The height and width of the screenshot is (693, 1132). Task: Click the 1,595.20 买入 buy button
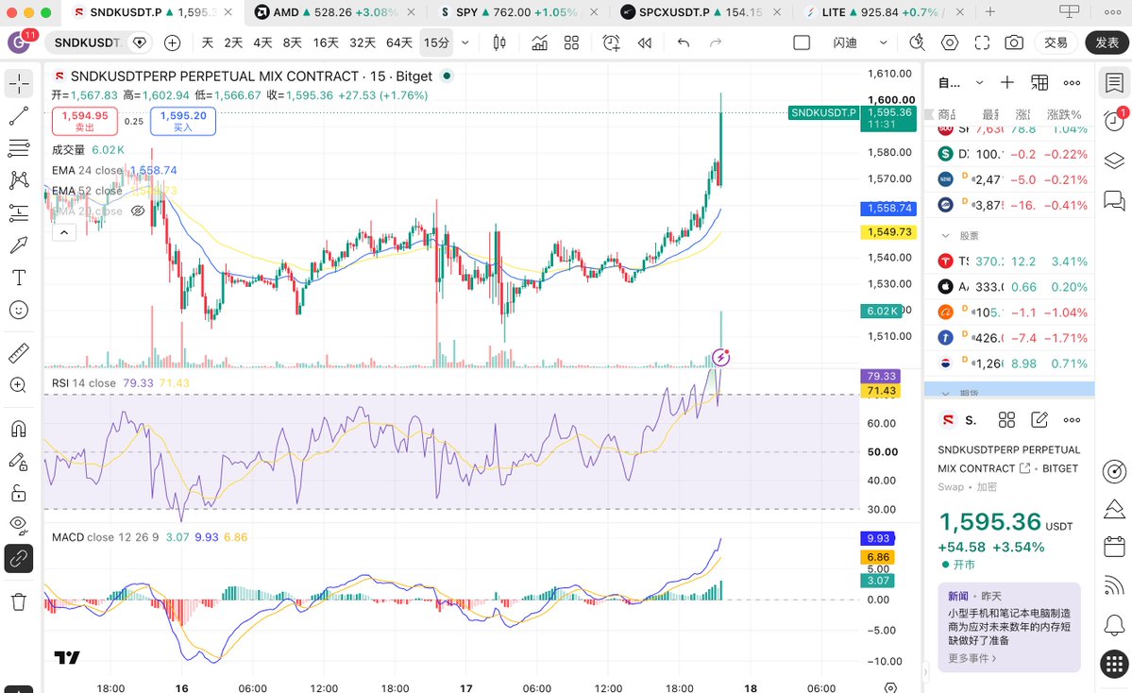pyautogui.click(x=182, y=121)
